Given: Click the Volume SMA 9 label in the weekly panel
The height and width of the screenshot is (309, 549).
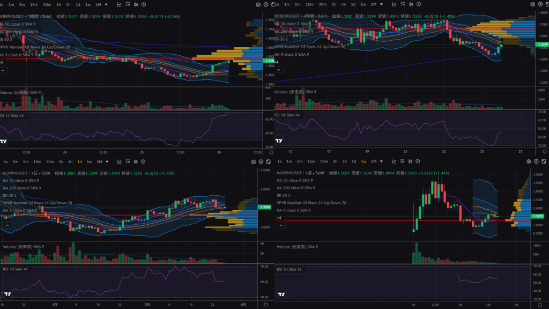Looking at the screenshot, I should click(x=297, y=247).
